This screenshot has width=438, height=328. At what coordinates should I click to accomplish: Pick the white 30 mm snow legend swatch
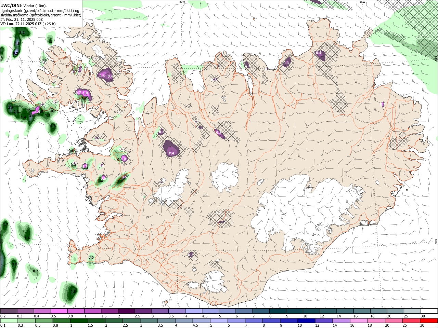pos(429,311)
